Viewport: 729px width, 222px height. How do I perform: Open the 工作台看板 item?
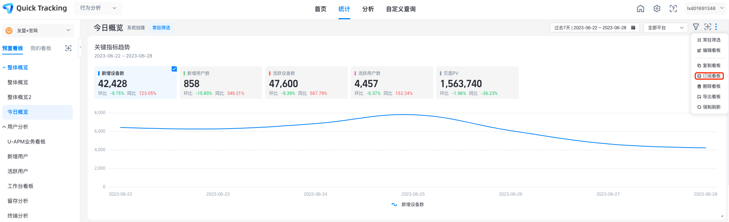tap(20, 186)
